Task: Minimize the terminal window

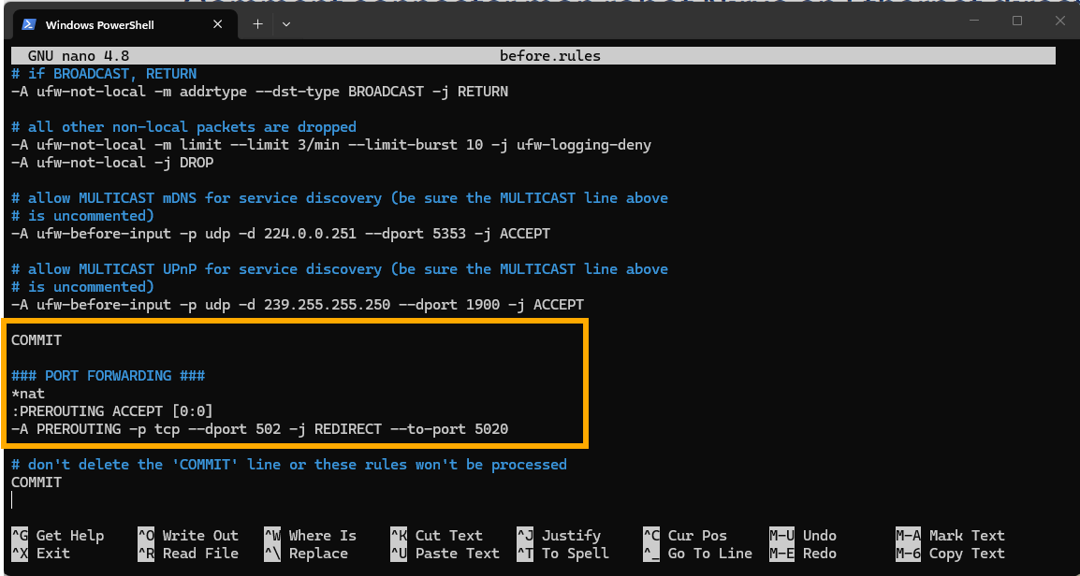Action: pos(973,21)
